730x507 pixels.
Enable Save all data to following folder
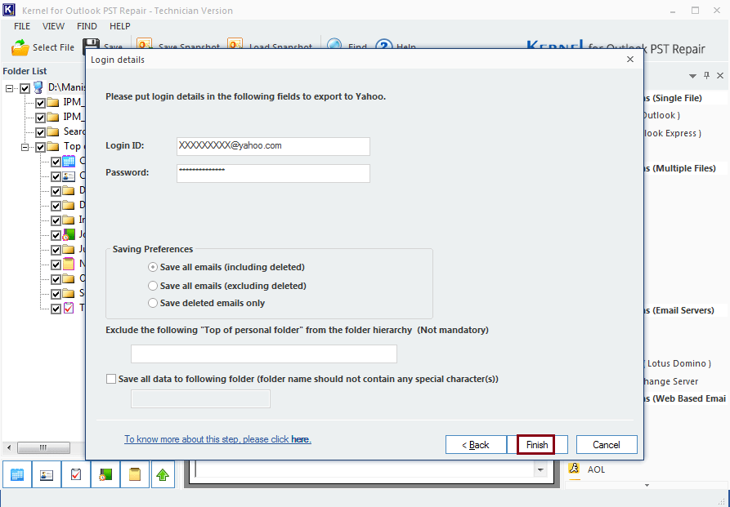click(111, 379)
